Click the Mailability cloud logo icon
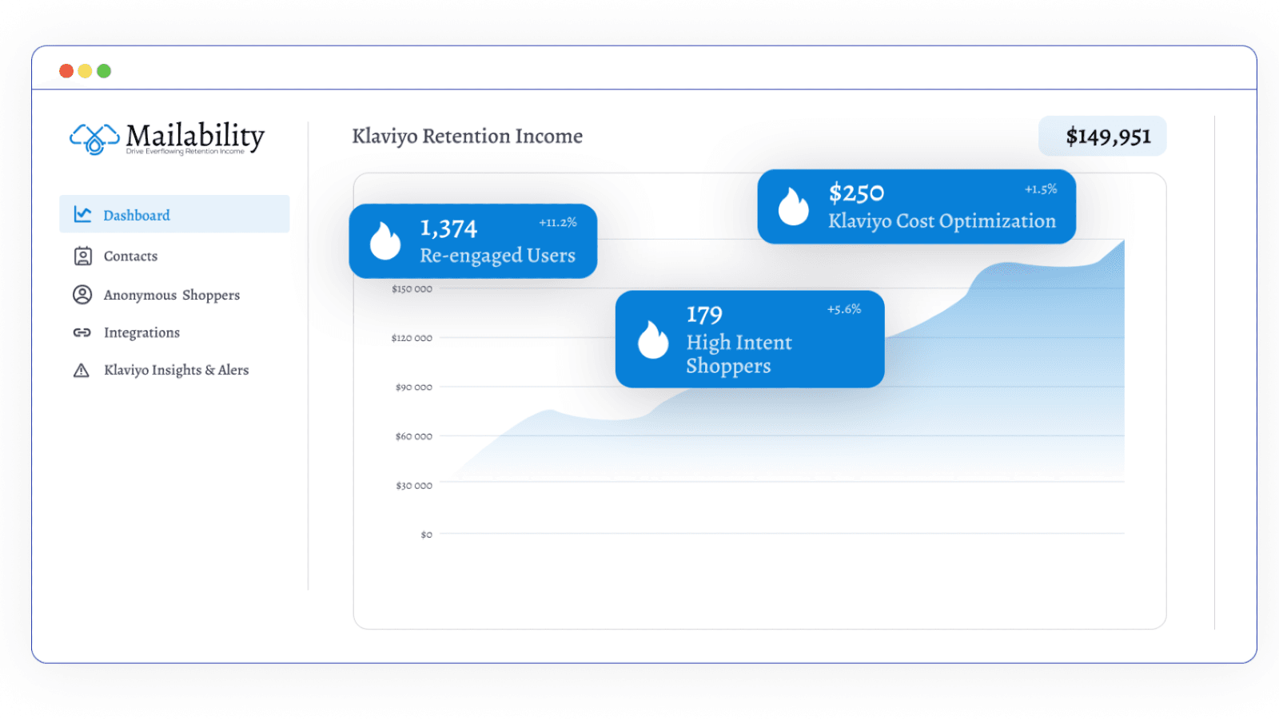The height and width of the screenshot is (719, 1279). (x=94, y=138)
